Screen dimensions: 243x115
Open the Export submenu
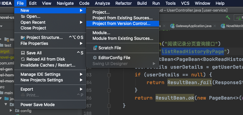tap(50, 89)
